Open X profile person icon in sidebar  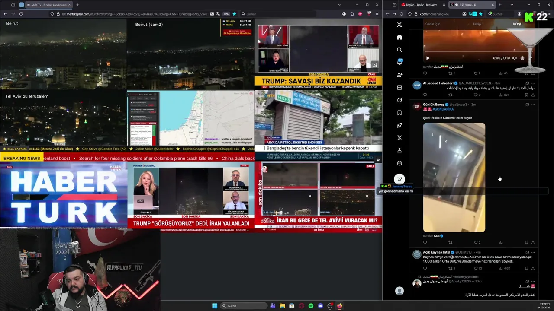click(x=399, y=150)
